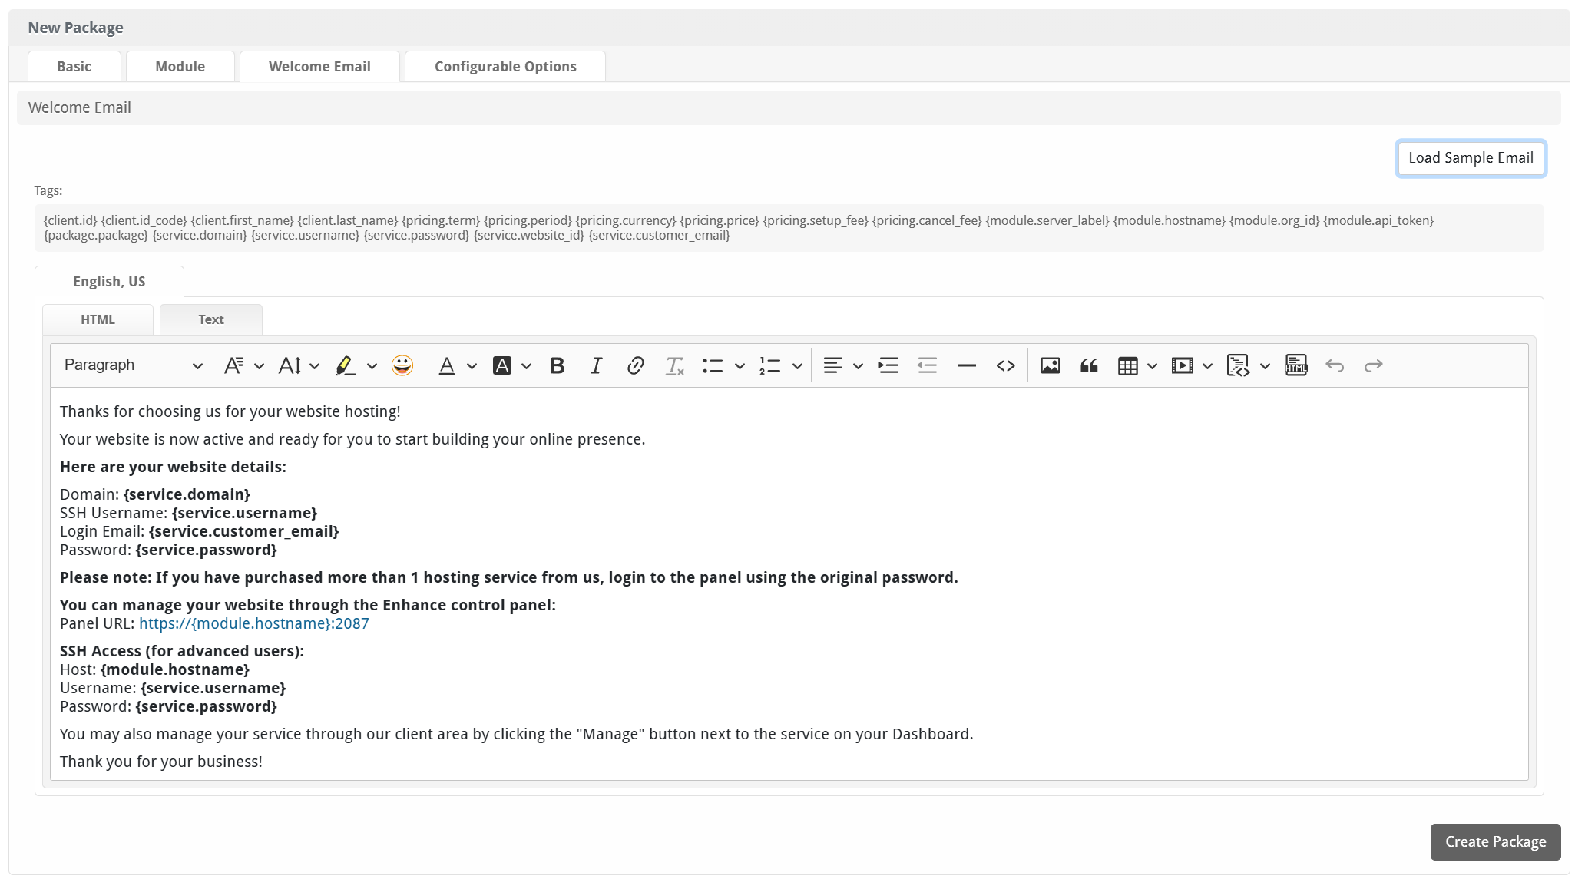Toggle bold formatting in editor toolbar

(x=557, y=365)
